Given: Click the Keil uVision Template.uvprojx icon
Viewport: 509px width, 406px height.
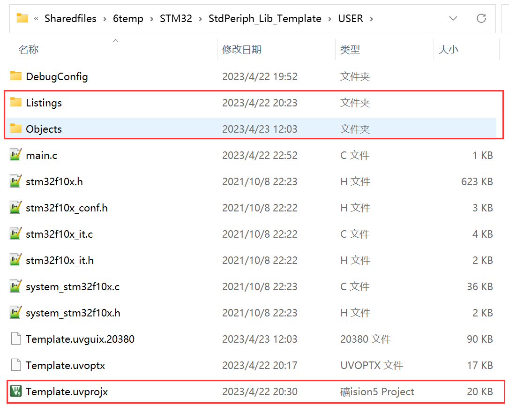Looking at the screenshot, I should click(x=16, y=391).
